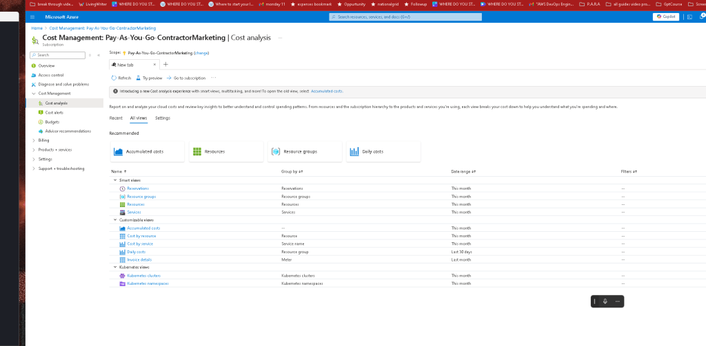Open the Resources recommended card
Viewport: 706px width, 346px height.
pyautogui.click(x=226, y=151)
